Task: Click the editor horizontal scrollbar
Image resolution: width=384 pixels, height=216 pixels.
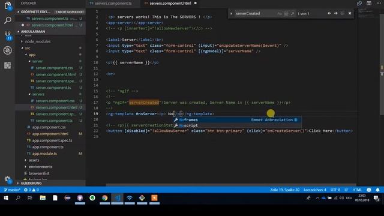Action: [231, 185]
